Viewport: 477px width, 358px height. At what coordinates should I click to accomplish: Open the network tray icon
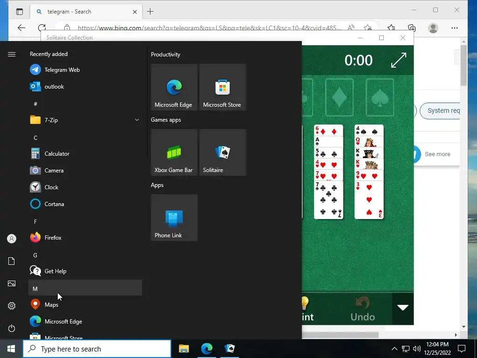click(x=406, y=349)
